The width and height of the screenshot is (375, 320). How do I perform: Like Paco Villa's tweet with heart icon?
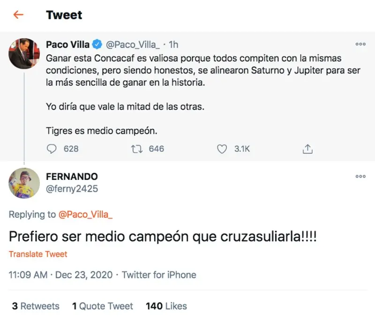pos(222,149)
